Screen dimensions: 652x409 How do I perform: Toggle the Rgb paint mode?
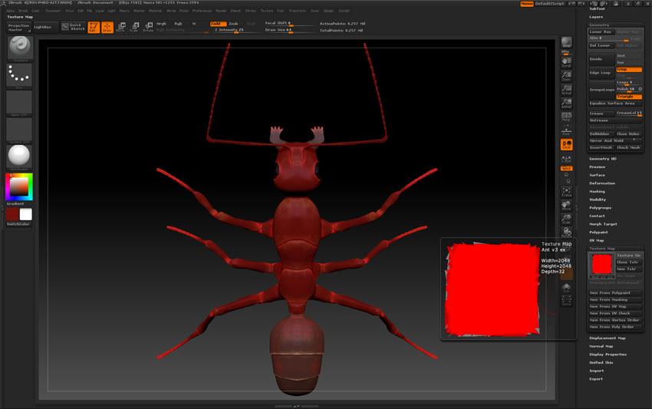coord(179,24)
